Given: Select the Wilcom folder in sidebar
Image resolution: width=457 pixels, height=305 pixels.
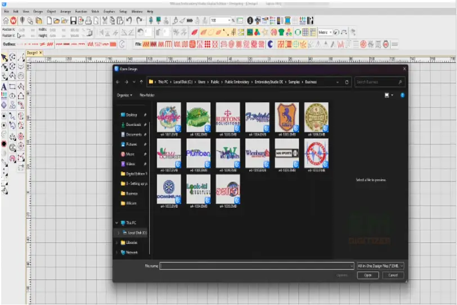Looking at the screenshot, I should tap(131, 203).
